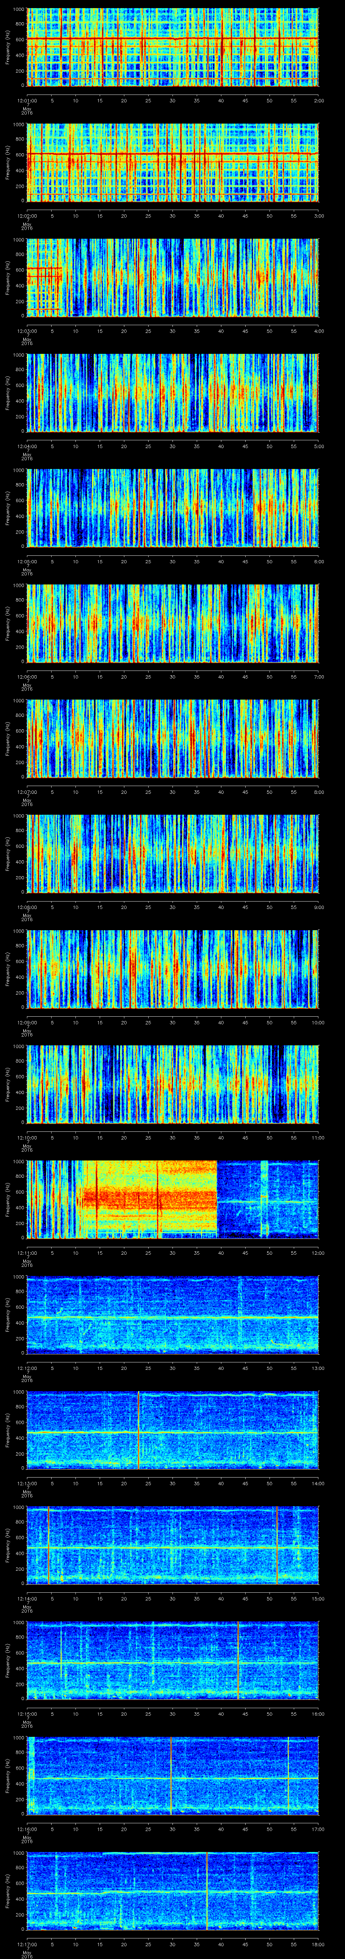The width and height of the screenshot is (345, 1959).
Task: Select the spectrogram panel starting at 12:16:00
Action: pos(173,1776)
